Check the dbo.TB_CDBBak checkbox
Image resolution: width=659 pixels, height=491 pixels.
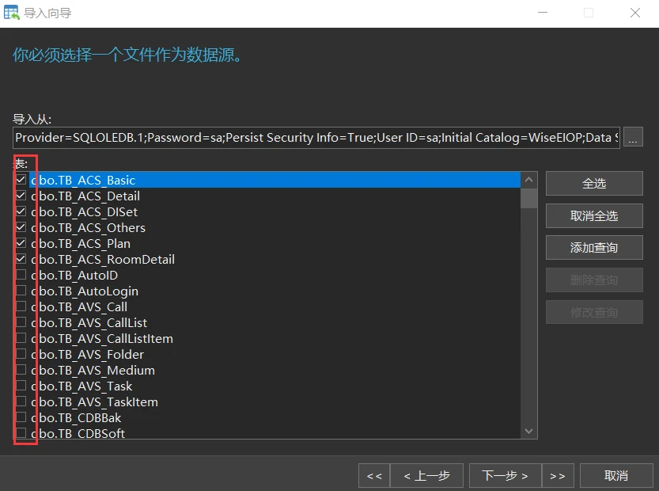[x=21, y=418]
